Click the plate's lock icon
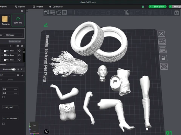This screenshot has height=135, width=181. tap(163, 58)
